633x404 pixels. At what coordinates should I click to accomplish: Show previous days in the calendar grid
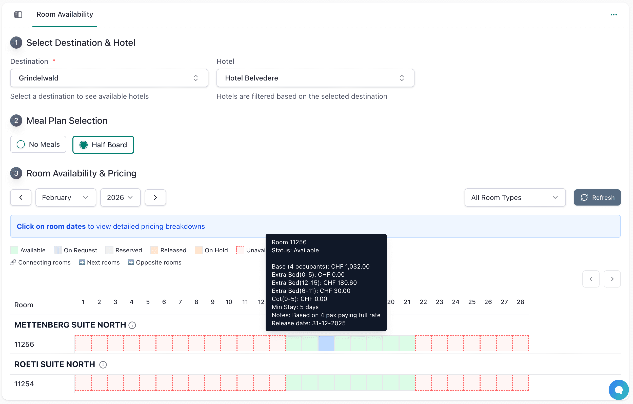click(591, 279)
